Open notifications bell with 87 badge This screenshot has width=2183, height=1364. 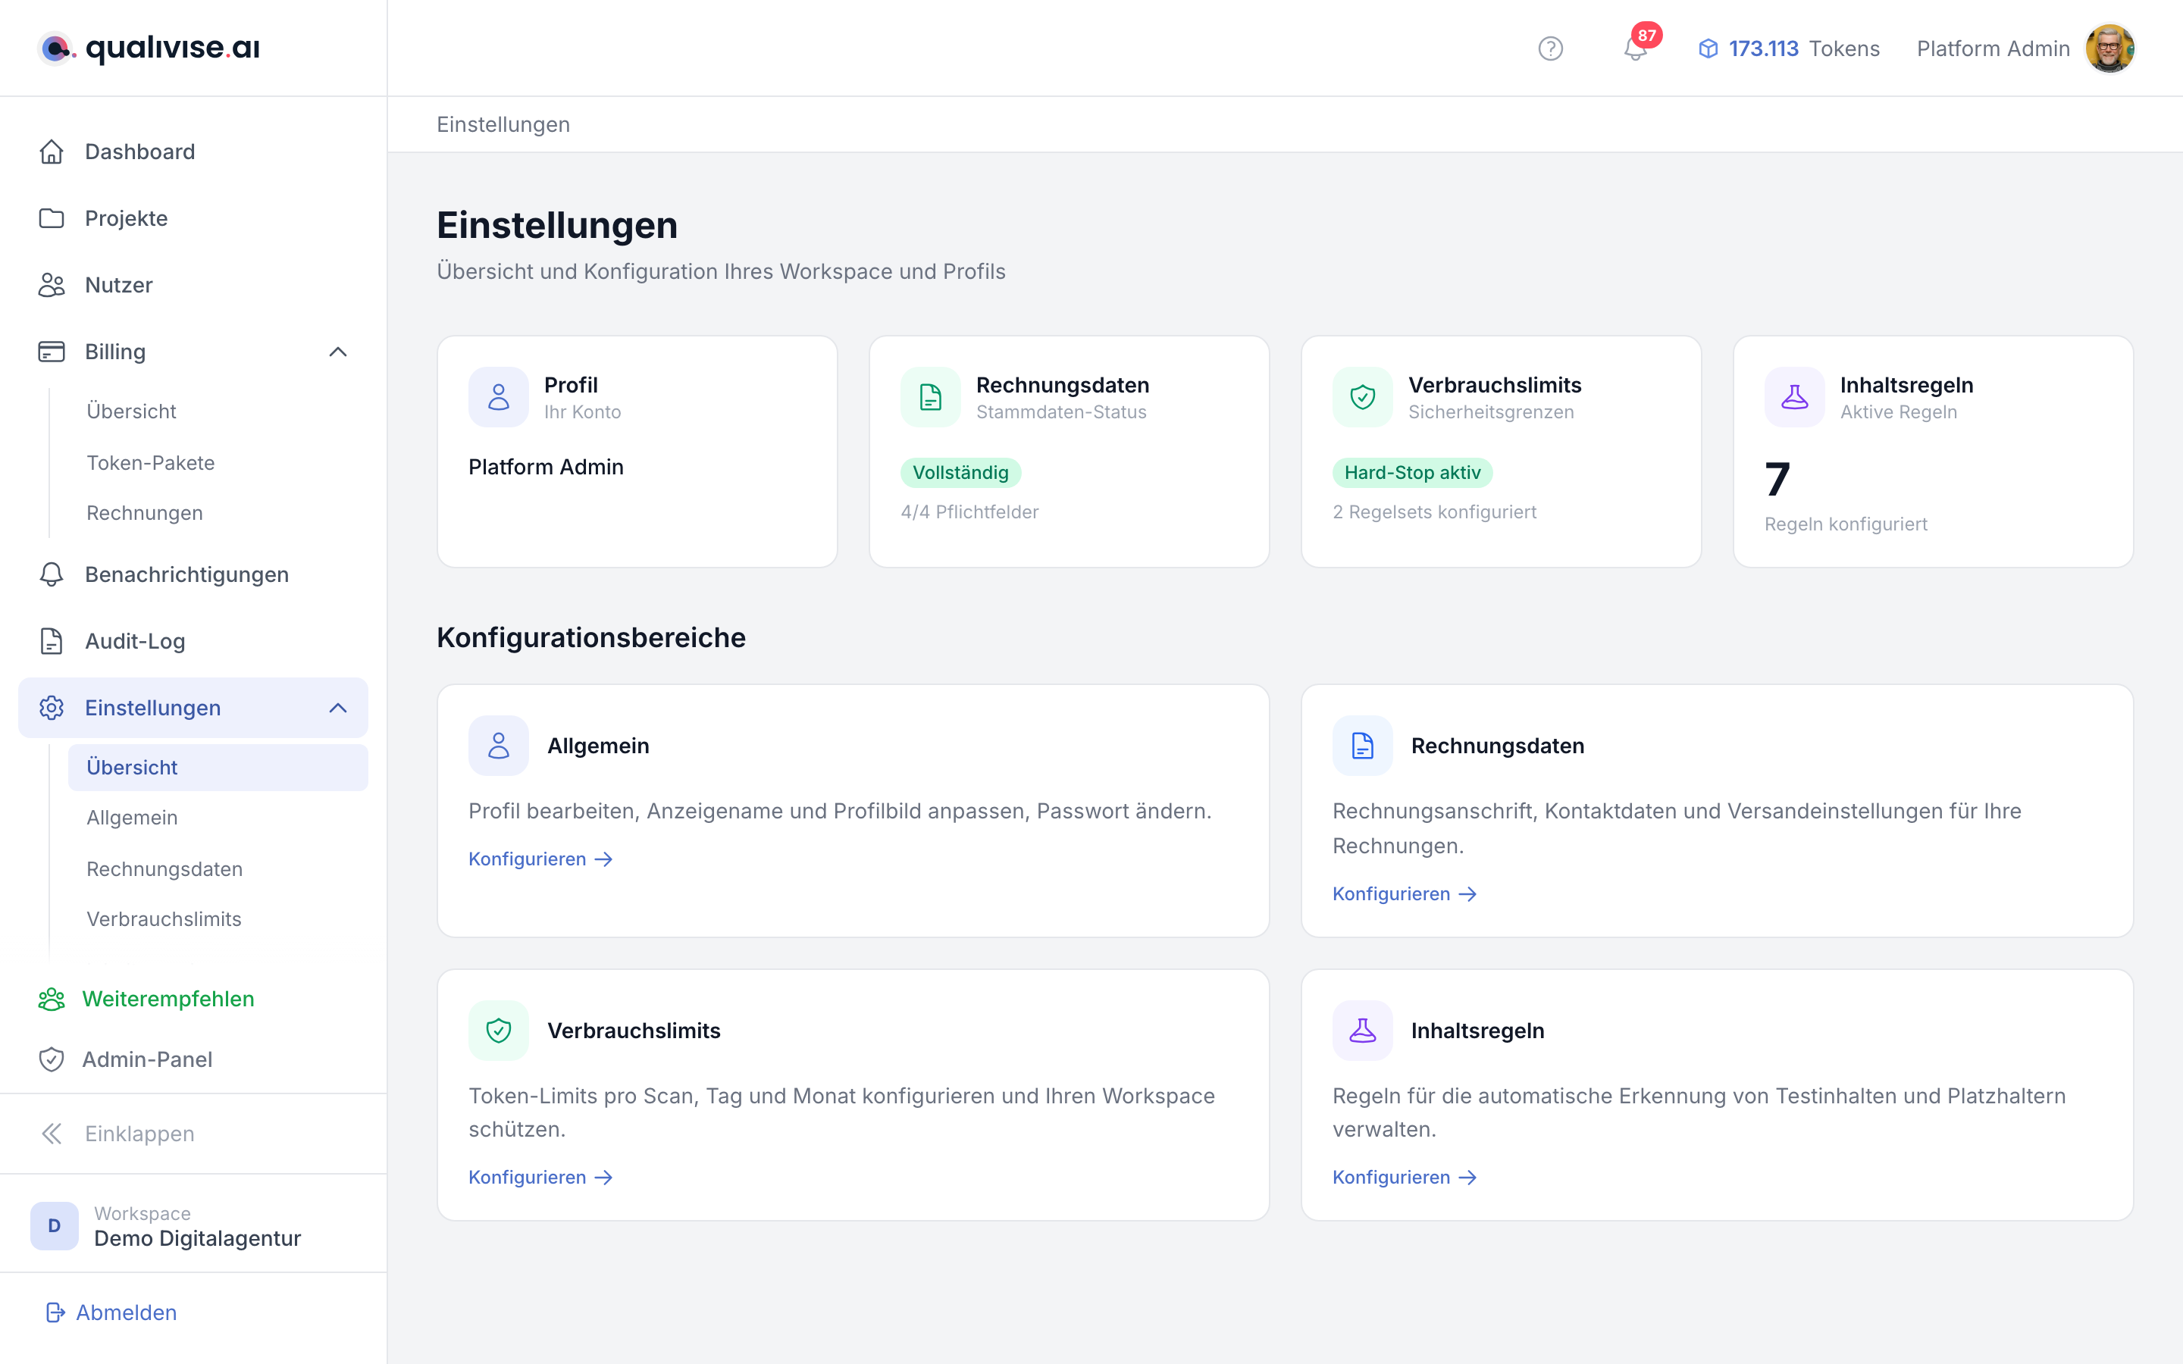tap(1636, 48)
